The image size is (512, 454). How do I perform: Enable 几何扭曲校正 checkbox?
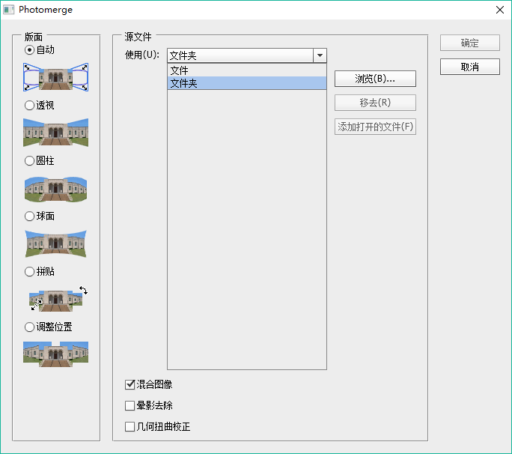[130, 426]
